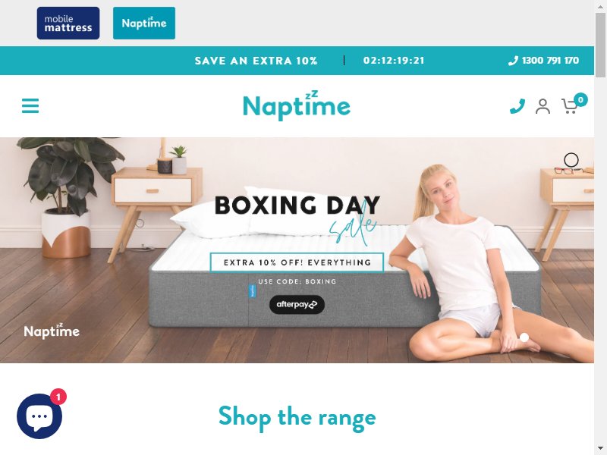Open the user account icon
Image resolution: width=607 pixels, height=455 pixels.
click(x=543, y=106)
